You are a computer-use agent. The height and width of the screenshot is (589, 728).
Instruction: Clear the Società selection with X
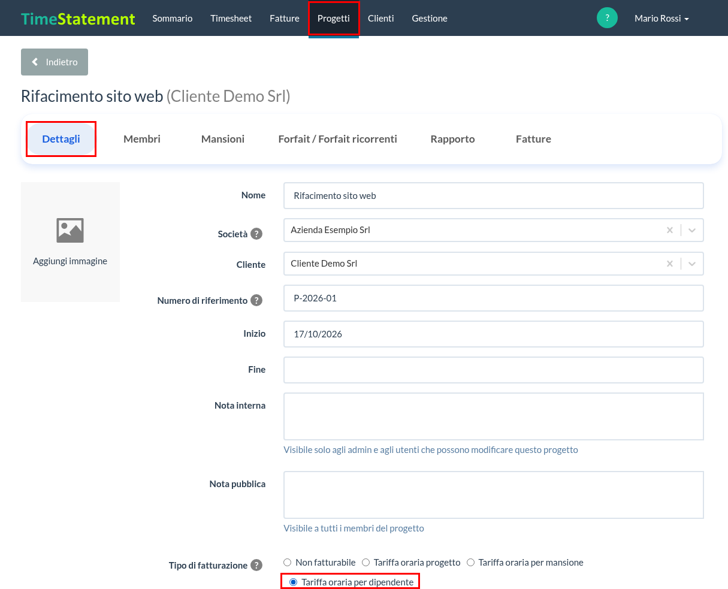tap(670, 230)
